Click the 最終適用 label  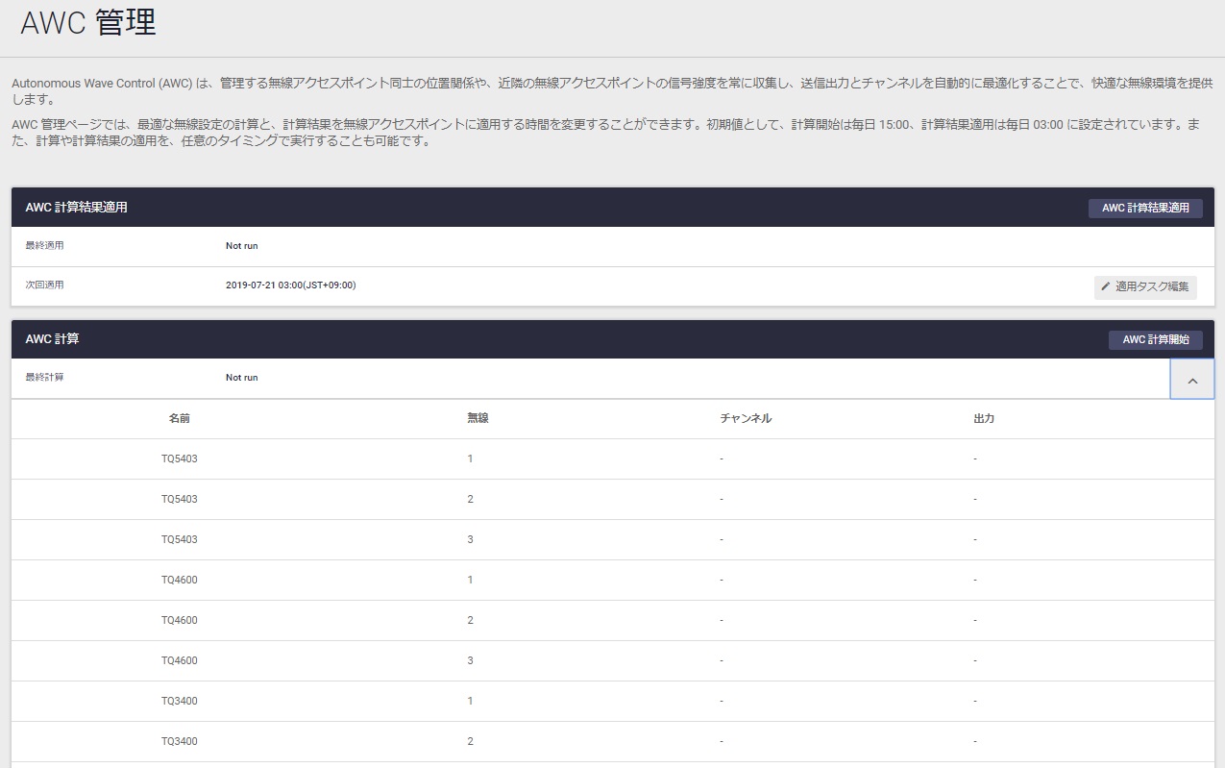pyautogui.click(x=44, y=245)
